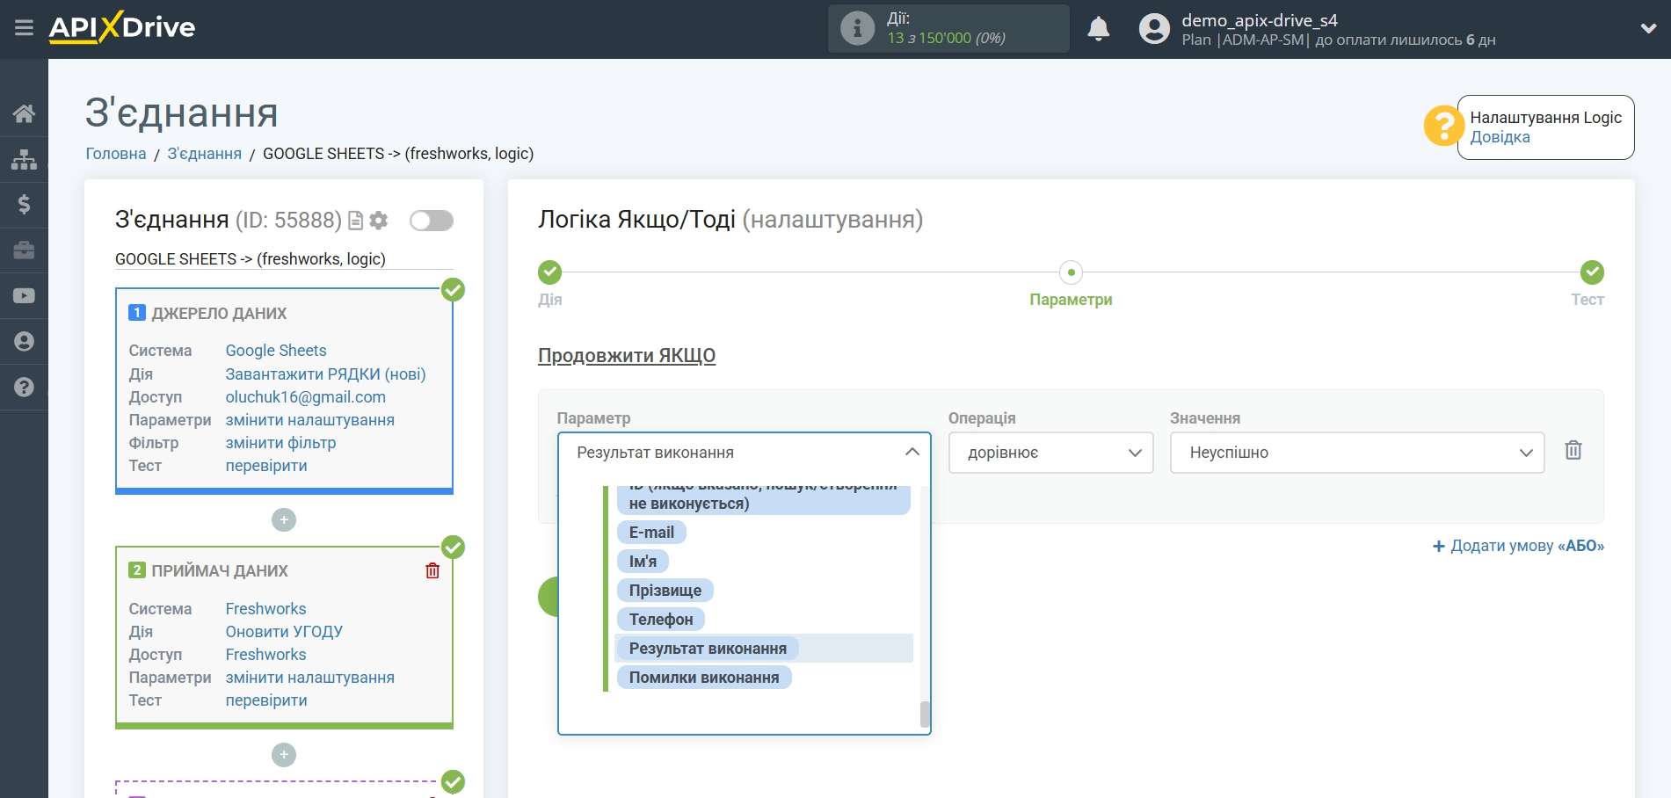Open the connections sitemap icon in the sidebar
This screenshot has width=1671, height=798.
tap(24, 159)
